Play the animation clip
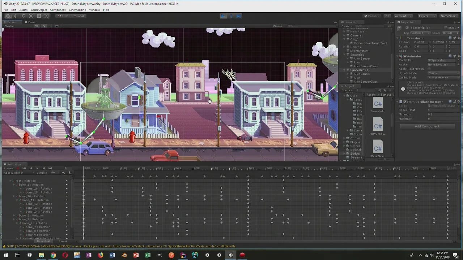The height and width of the screenshot is (260, 463). point(37,168)
